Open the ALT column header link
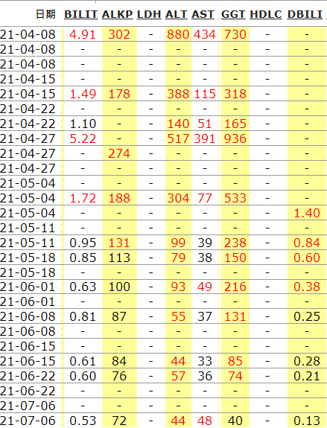 point(177,14)
